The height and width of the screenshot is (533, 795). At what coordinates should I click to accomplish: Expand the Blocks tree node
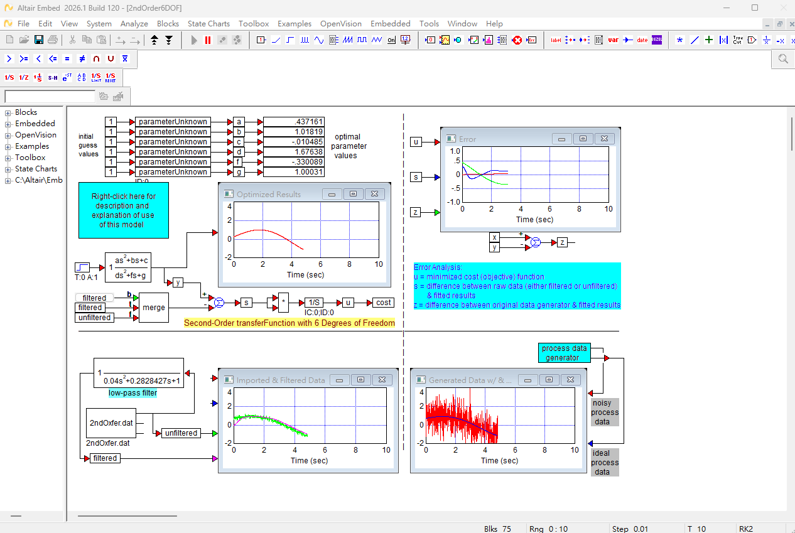[x=8, y=113]
